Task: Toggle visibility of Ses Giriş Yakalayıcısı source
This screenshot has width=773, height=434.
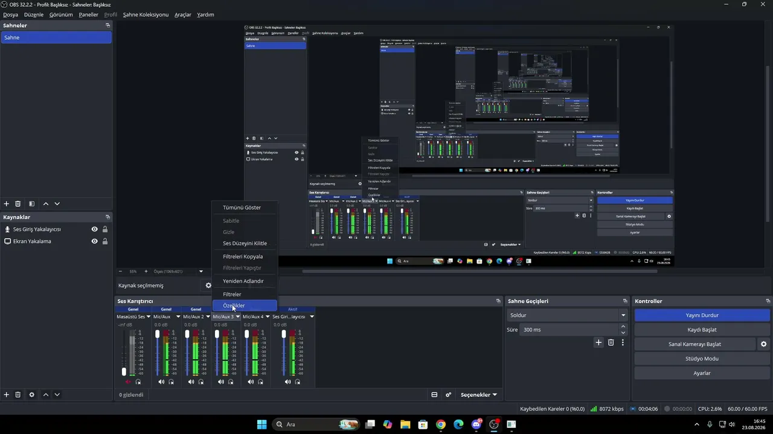Action: click(94, 229)
